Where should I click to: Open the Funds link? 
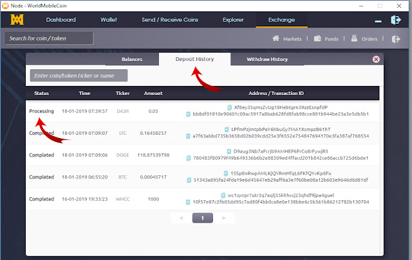tap(332, 39)
